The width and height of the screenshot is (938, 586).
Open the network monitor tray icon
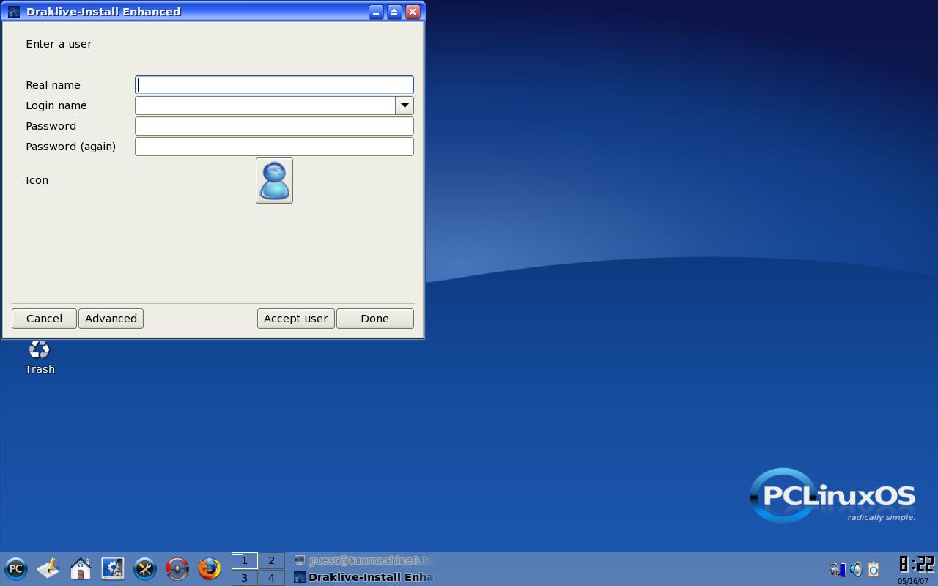point(838,569)
